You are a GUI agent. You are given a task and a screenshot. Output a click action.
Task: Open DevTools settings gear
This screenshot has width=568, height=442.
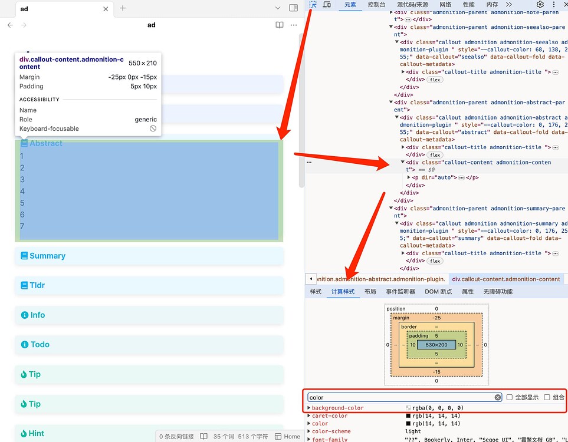coord(540,5)
